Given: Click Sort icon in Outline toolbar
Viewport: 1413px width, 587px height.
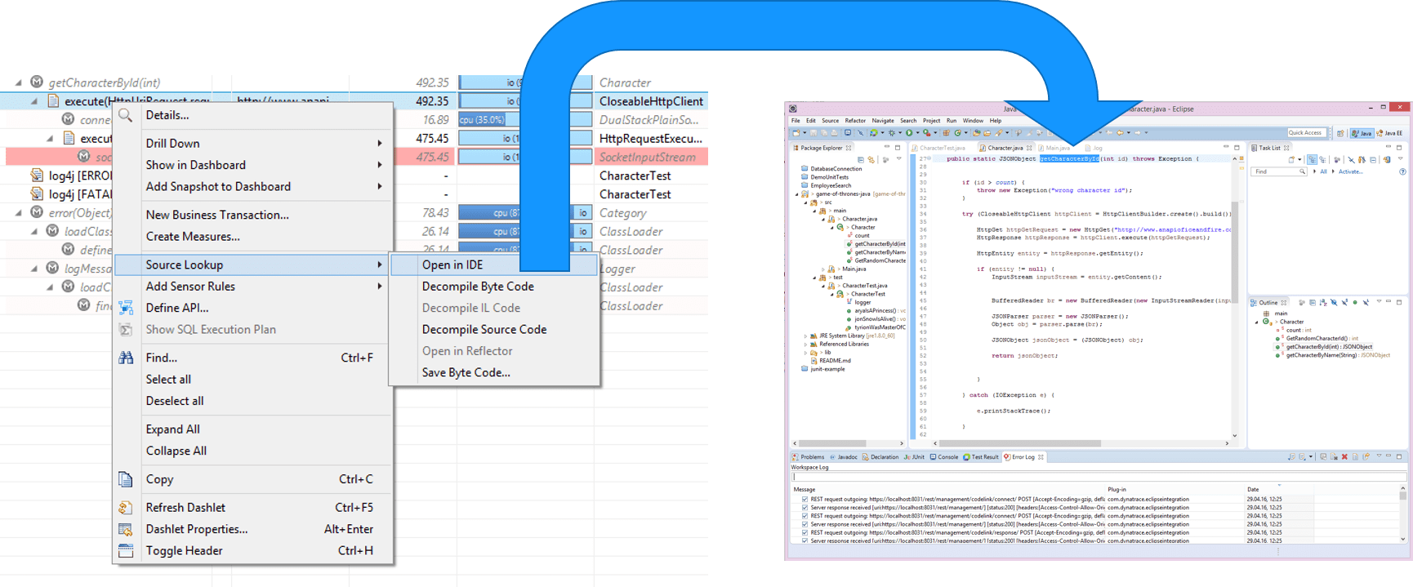Looking at the screenshot, I should (x=1323, y=302).
